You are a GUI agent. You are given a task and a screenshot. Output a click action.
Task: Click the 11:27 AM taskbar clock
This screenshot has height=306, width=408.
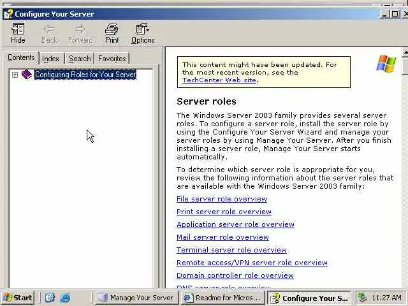point(387,298)
